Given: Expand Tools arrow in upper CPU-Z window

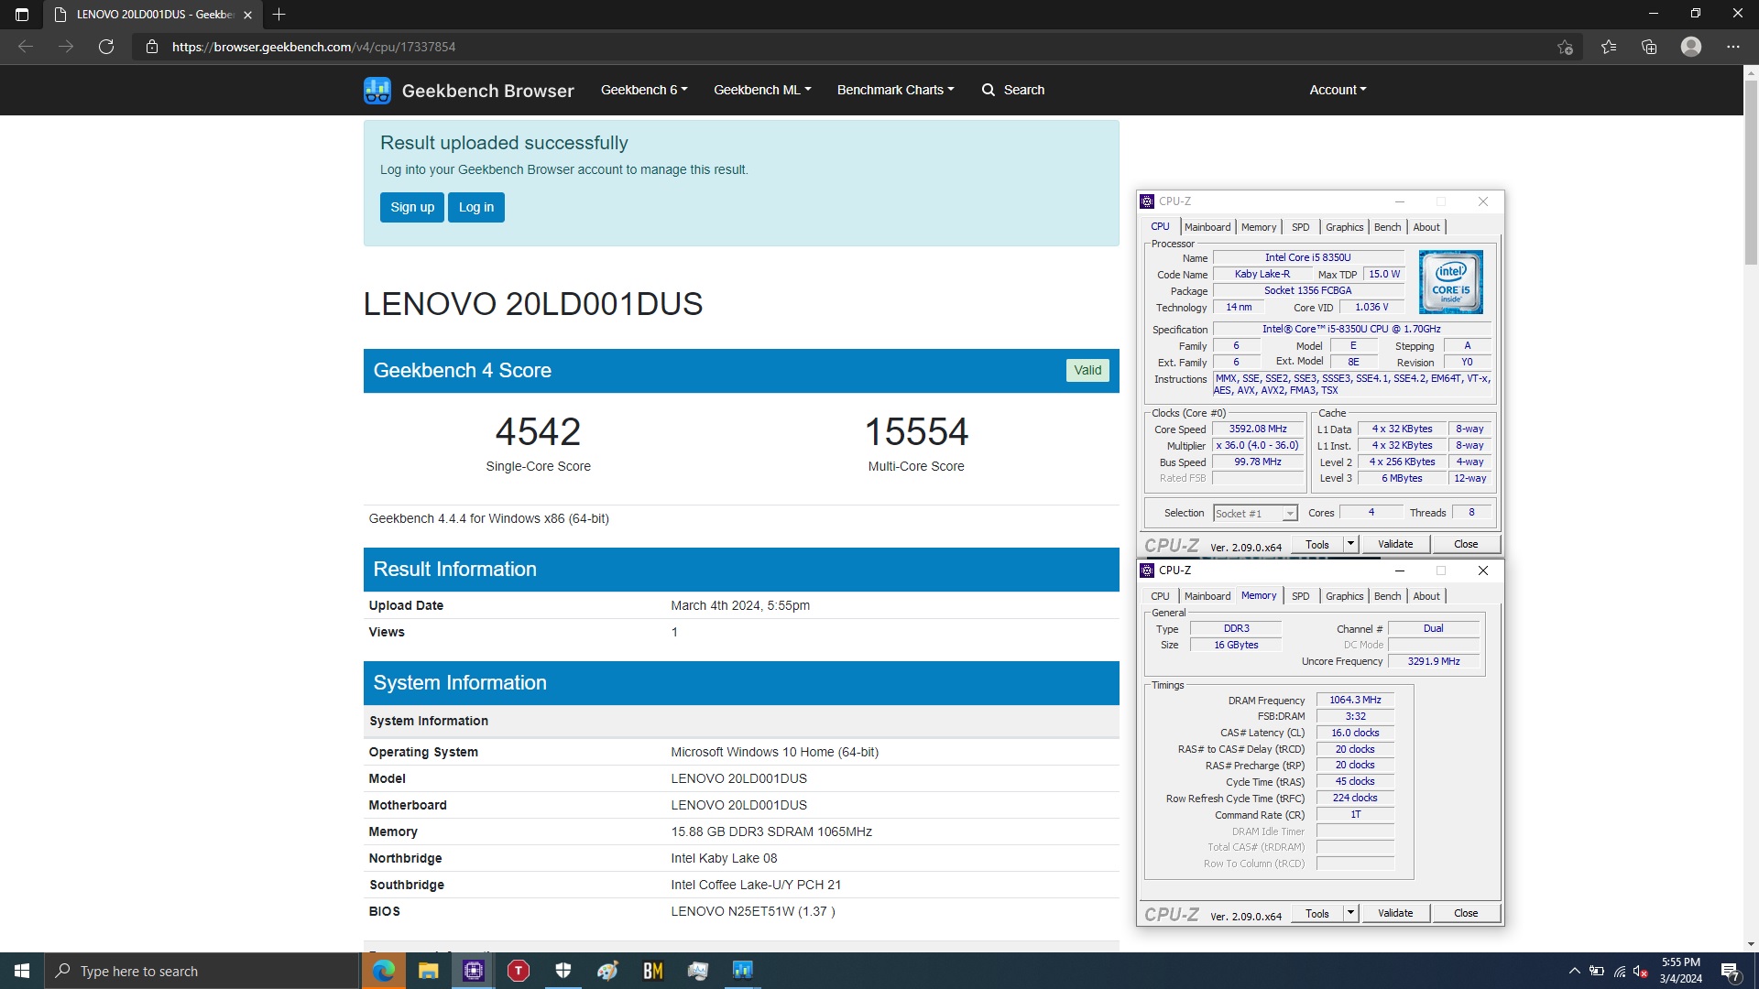Looking at the screenshot, I should [1350, 544].
